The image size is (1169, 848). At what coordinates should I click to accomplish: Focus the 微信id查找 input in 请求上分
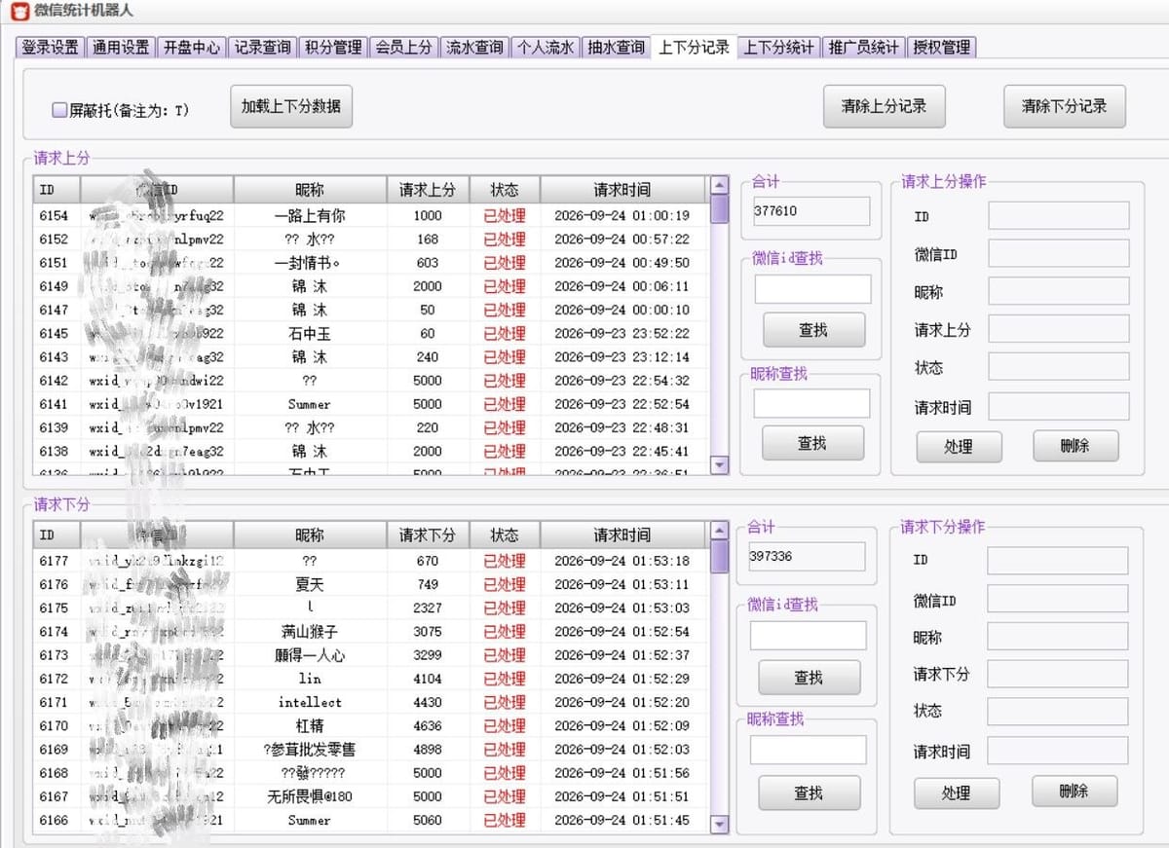(812, 289)
